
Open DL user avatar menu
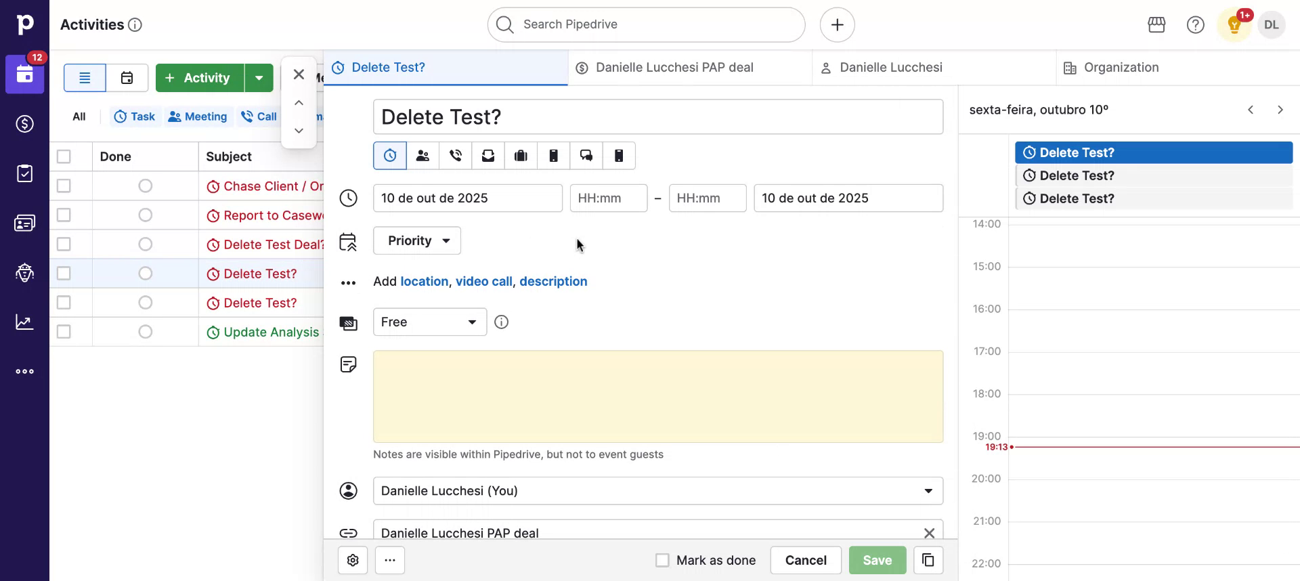[x=1272, y=25]
